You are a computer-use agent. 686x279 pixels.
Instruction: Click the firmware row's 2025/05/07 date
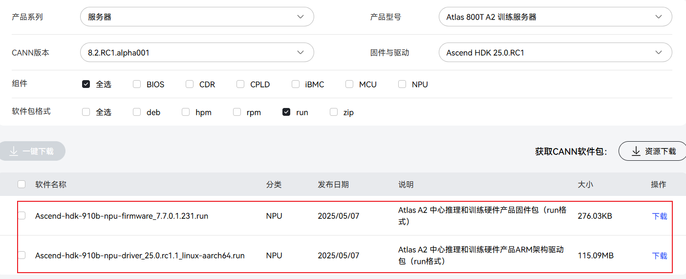(x=339, y=216)
